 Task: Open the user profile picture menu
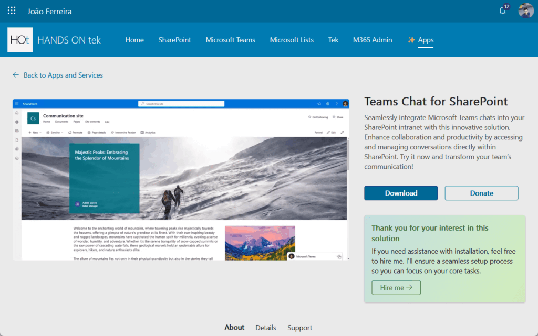525,10
